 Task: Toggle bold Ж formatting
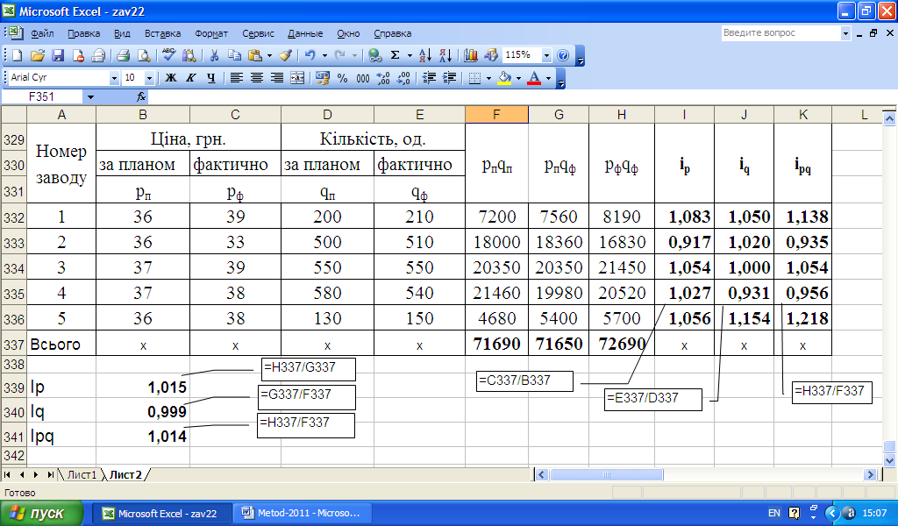[x=171, y=78]
